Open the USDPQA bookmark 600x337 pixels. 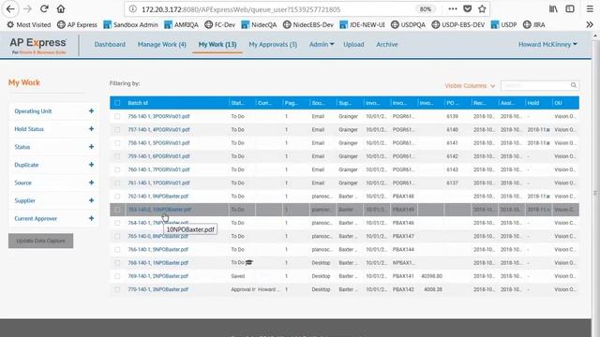click(x=408, y=25)
